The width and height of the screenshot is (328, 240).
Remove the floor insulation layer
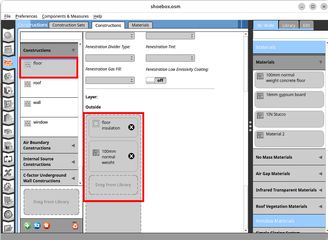coord(131,128)
